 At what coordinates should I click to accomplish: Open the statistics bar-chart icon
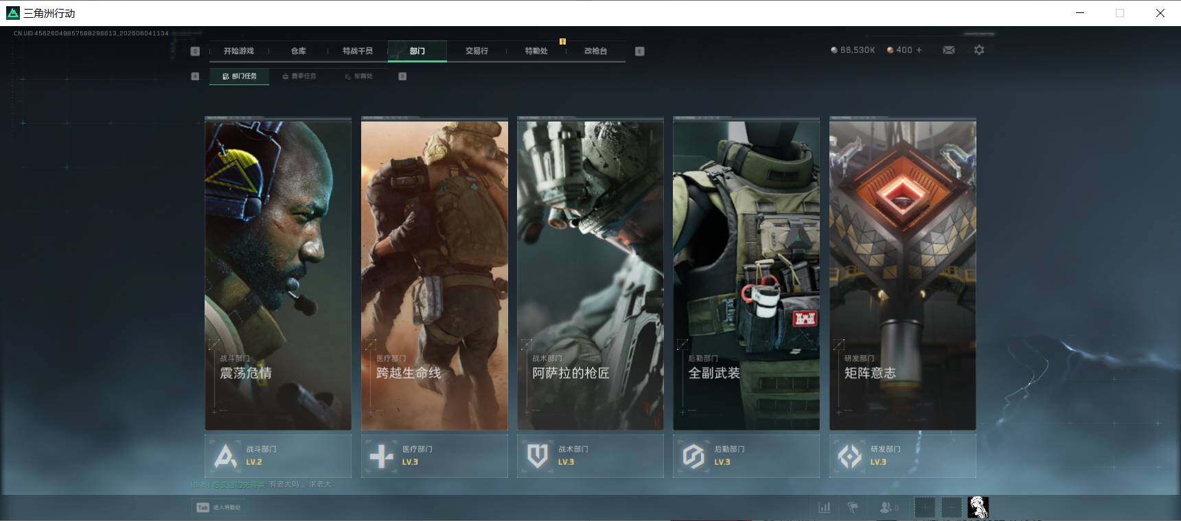click(x=824, y=507)
